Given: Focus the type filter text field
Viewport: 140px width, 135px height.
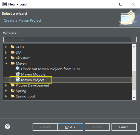Looking at the screenshot, I should [x=70, y=40].
